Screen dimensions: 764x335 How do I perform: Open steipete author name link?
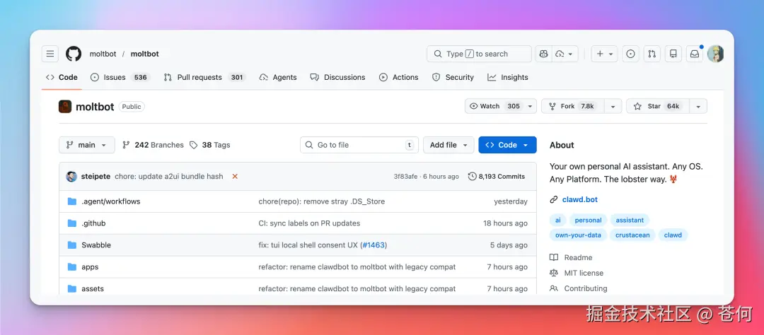[x=95, y=176]
